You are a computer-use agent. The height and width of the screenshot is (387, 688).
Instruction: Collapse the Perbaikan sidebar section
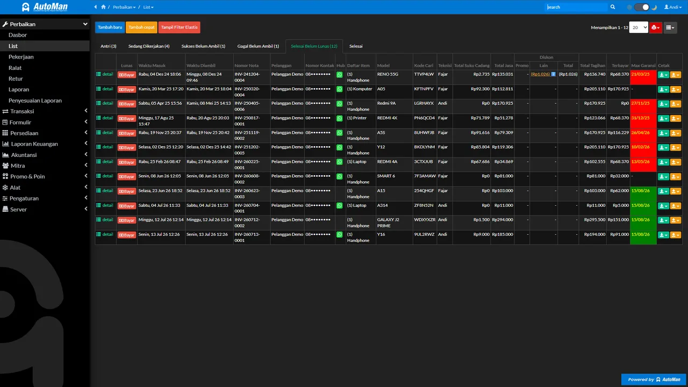(x=45, y=24)
